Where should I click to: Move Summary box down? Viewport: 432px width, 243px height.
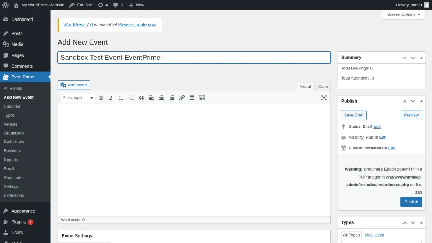tap(413, 58)
